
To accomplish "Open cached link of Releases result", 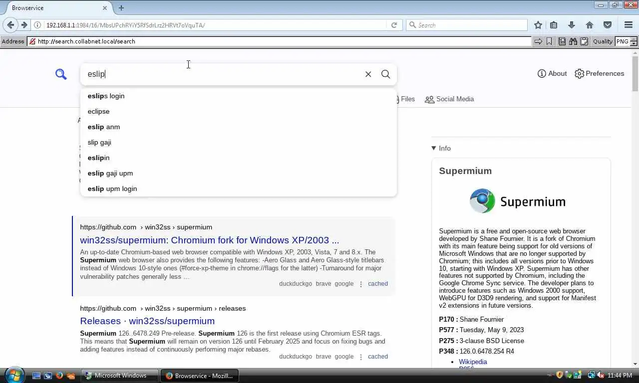I will pos(378,357).
